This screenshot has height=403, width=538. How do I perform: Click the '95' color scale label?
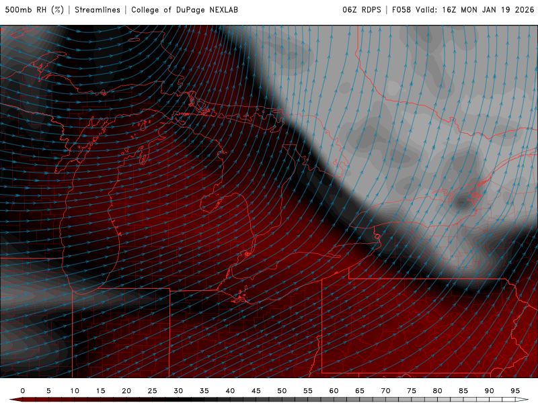pyautogui.click(x=515, y=391)
